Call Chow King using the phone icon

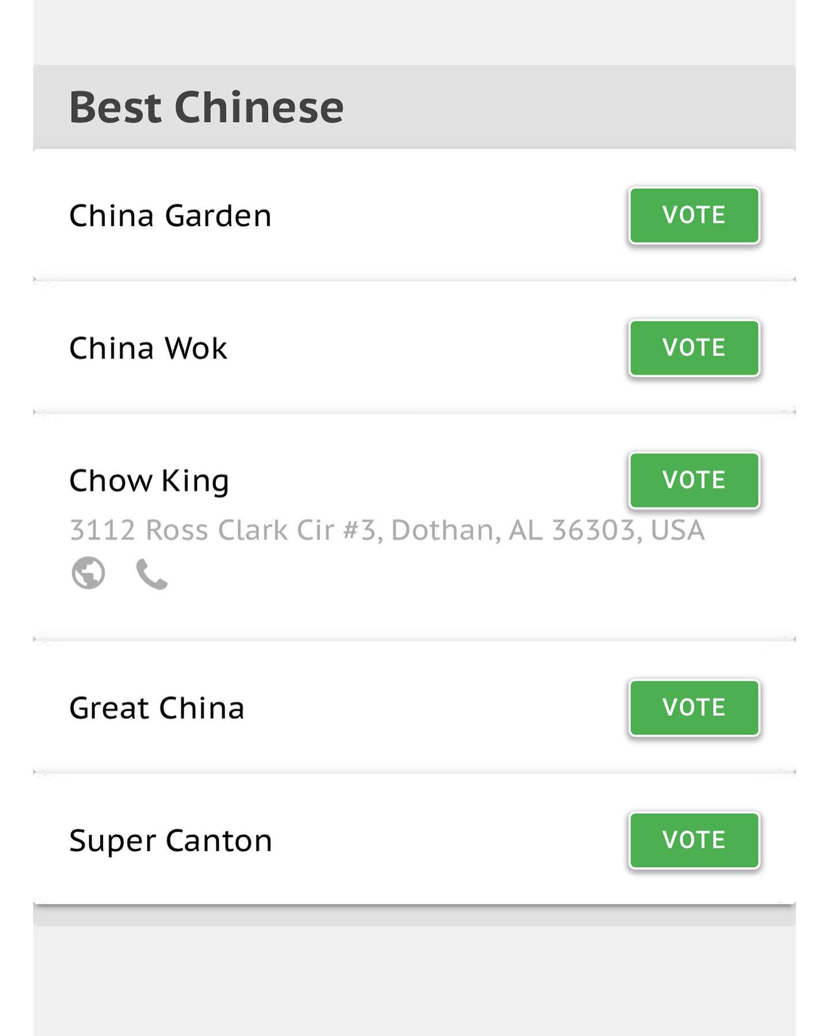pyautogui.click(x=152, y=574)
